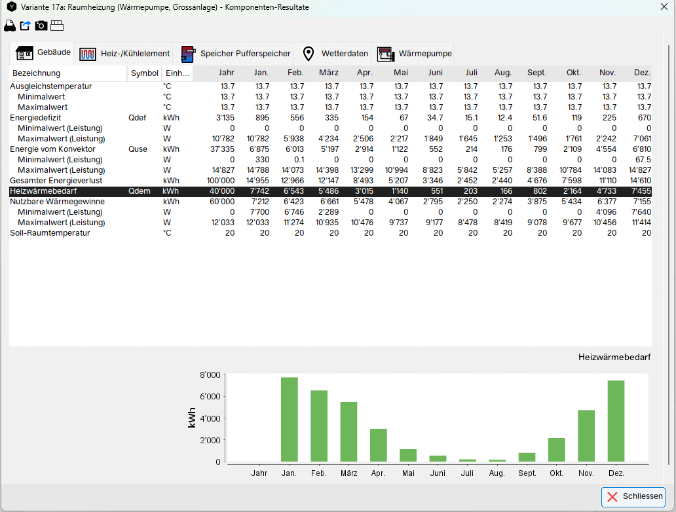676x512 pixels.
Task: Click the Bezeichnung column header
Action: (x=37, y=73)
